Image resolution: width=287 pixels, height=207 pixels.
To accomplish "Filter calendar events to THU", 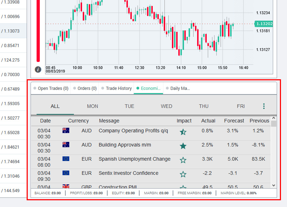I will 204,106.
